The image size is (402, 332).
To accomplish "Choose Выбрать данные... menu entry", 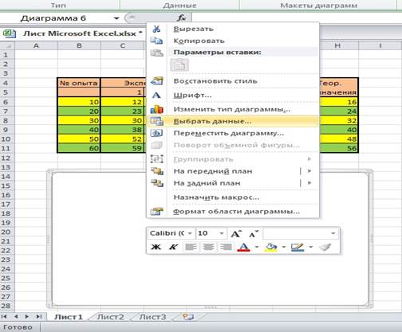I will pyautogui.click(x=233, y=121).
